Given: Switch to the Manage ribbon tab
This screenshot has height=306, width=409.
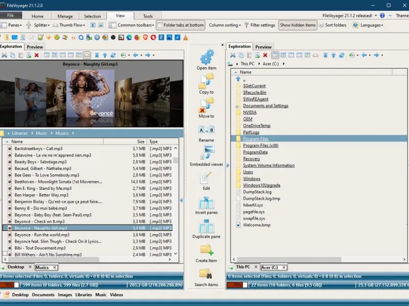Looking at the screenshot, I should coord(65,16).
